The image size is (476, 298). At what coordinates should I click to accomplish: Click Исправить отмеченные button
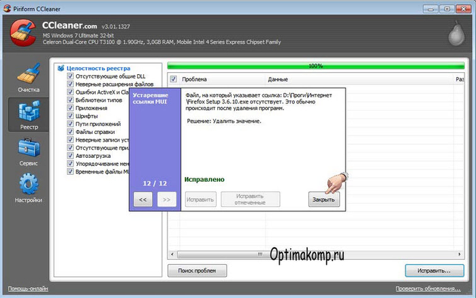click(x=250, y=199)
